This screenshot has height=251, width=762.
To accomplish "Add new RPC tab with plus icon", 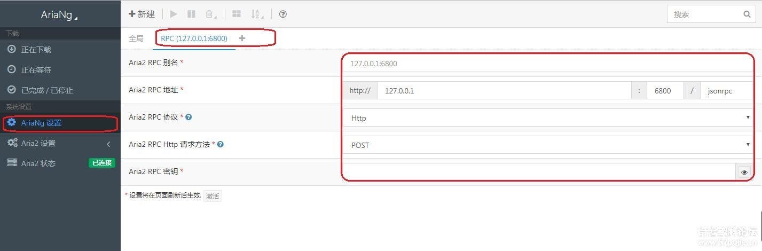I will click(242, 38).
